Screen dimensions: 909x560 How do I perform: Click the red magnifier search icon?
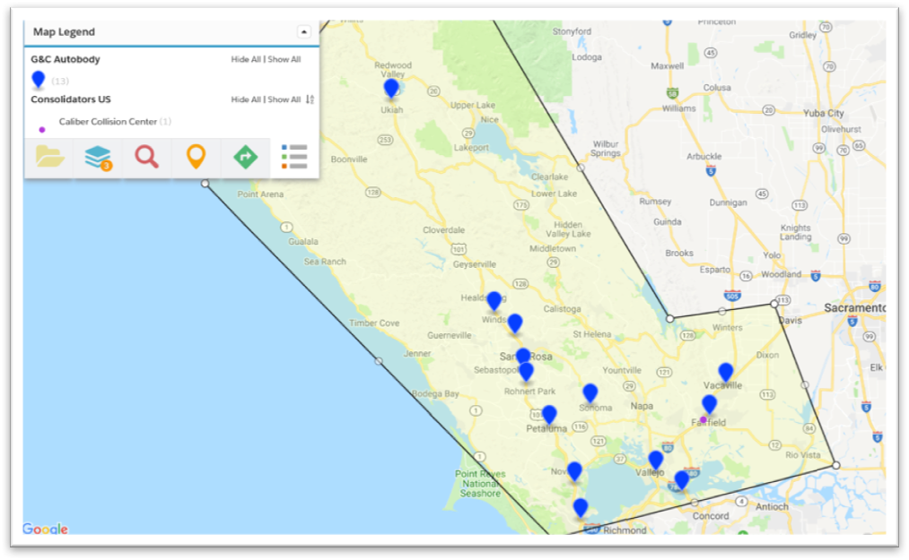[x=146, y=157]
